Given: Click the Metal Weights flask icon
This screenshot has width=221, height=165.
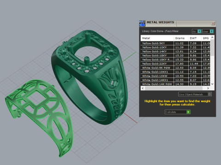Looking at the screenshot, I should point(142,23).
